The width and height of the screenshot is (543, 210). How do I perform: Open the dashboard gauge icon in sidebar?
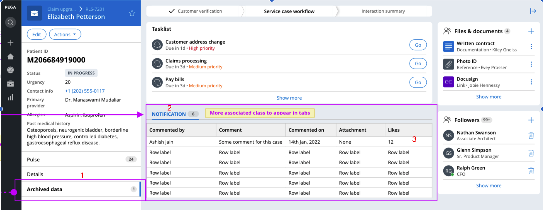[x=10, y=70]
